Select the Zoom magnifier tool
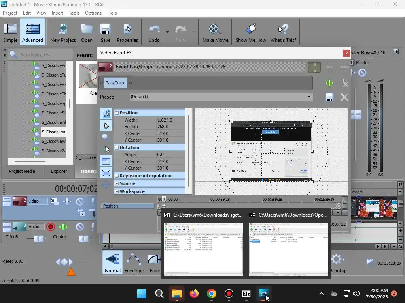 tap(105, 137)
